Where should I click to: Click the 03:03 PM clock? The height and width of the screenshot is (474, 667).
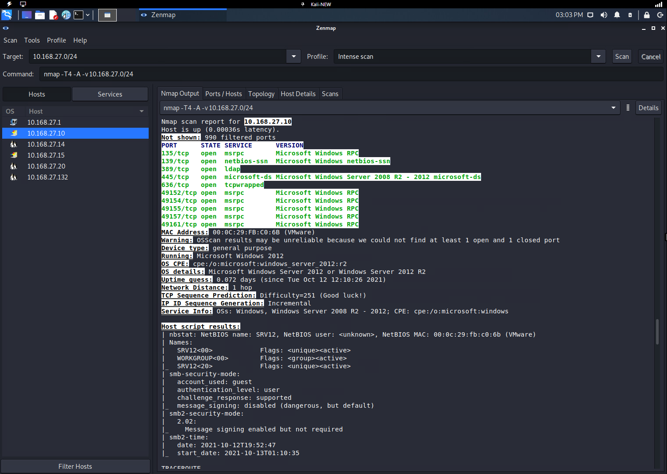click(x=569, y=15)
